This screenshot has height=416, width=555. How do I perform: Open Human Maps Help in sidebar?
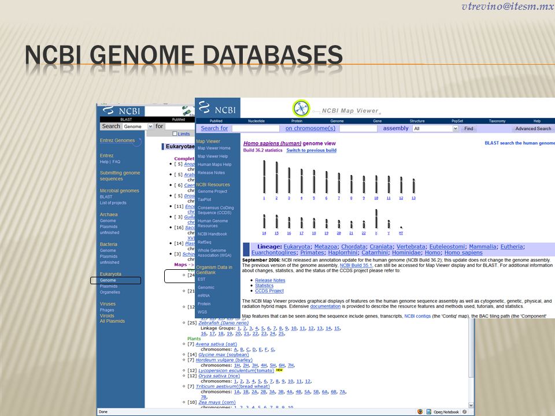click(x=214, y=165)
